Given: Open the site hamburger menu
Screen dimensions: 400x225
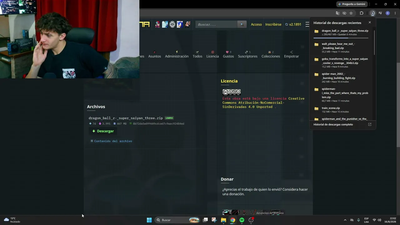Looking at the screenshot, I should 307,24.
